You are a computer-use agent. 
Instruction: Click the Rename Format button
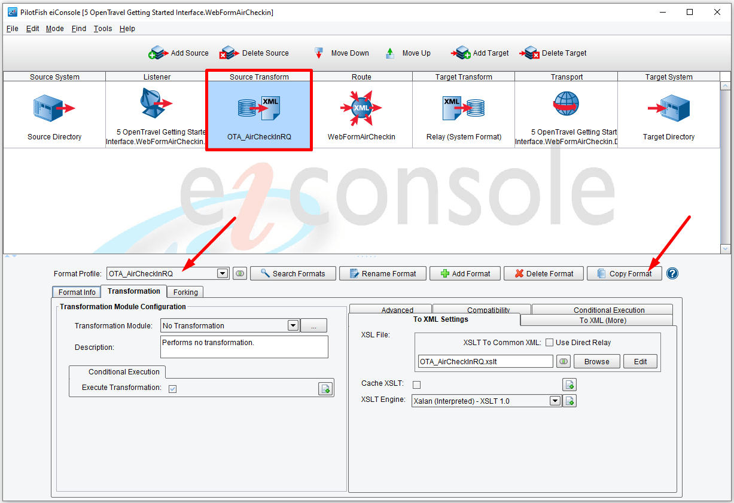(382, 273)
